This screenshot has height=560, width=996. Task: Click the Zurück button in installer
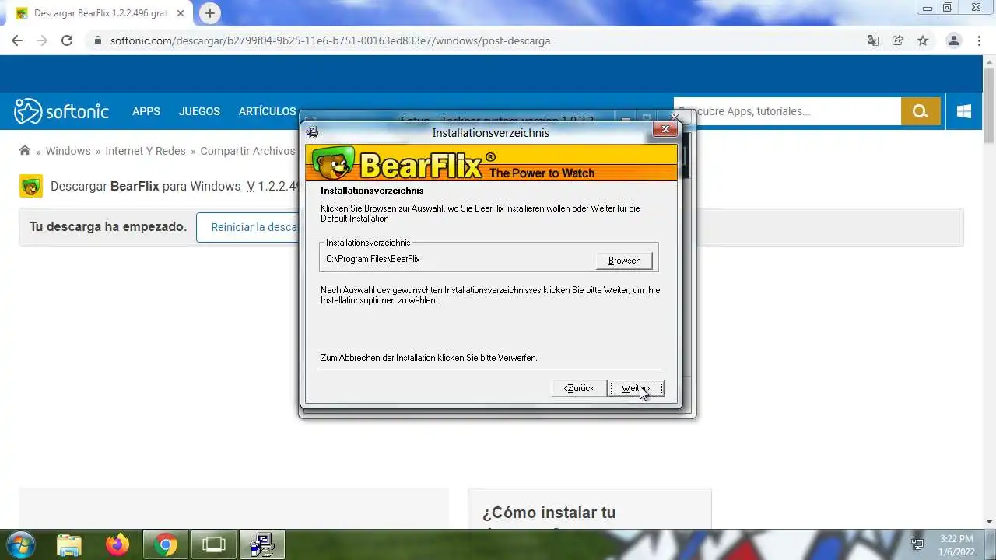(579, 388)
